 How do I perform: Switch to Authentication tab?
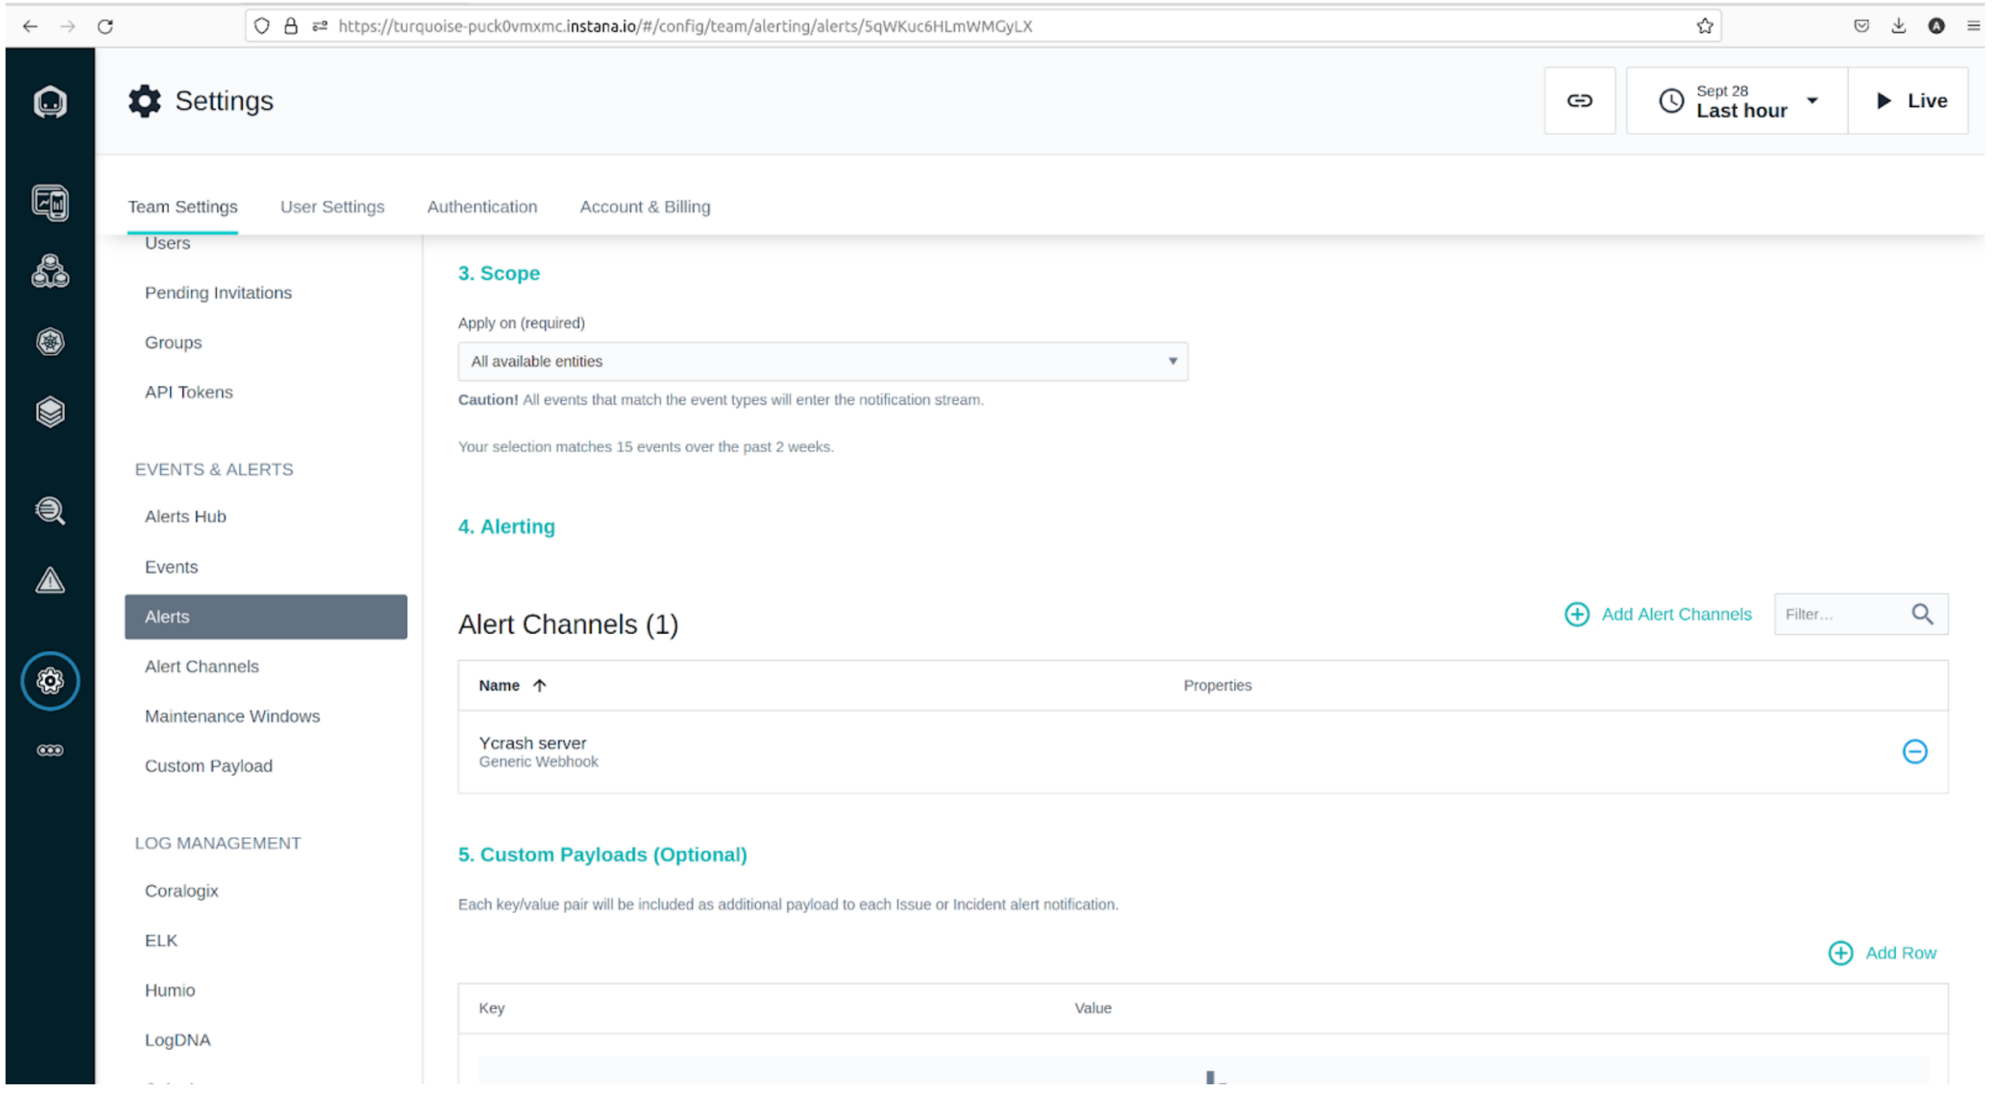pyautogui.click(x=482, y=207)
